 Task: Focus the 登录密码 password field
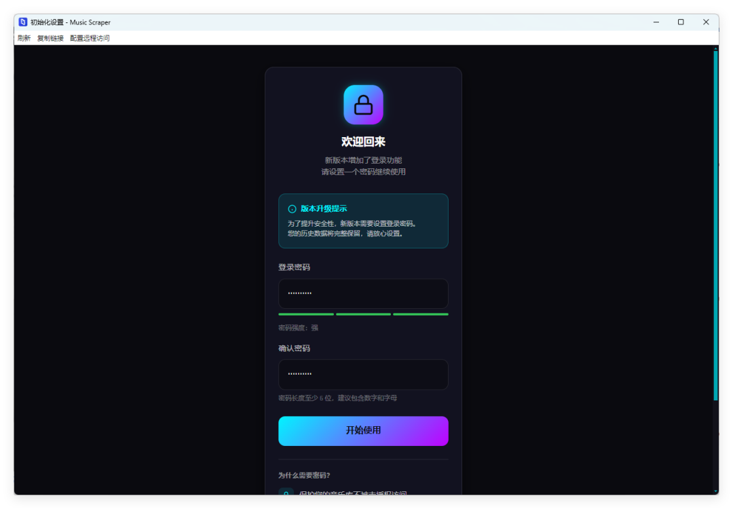point(363,294)
